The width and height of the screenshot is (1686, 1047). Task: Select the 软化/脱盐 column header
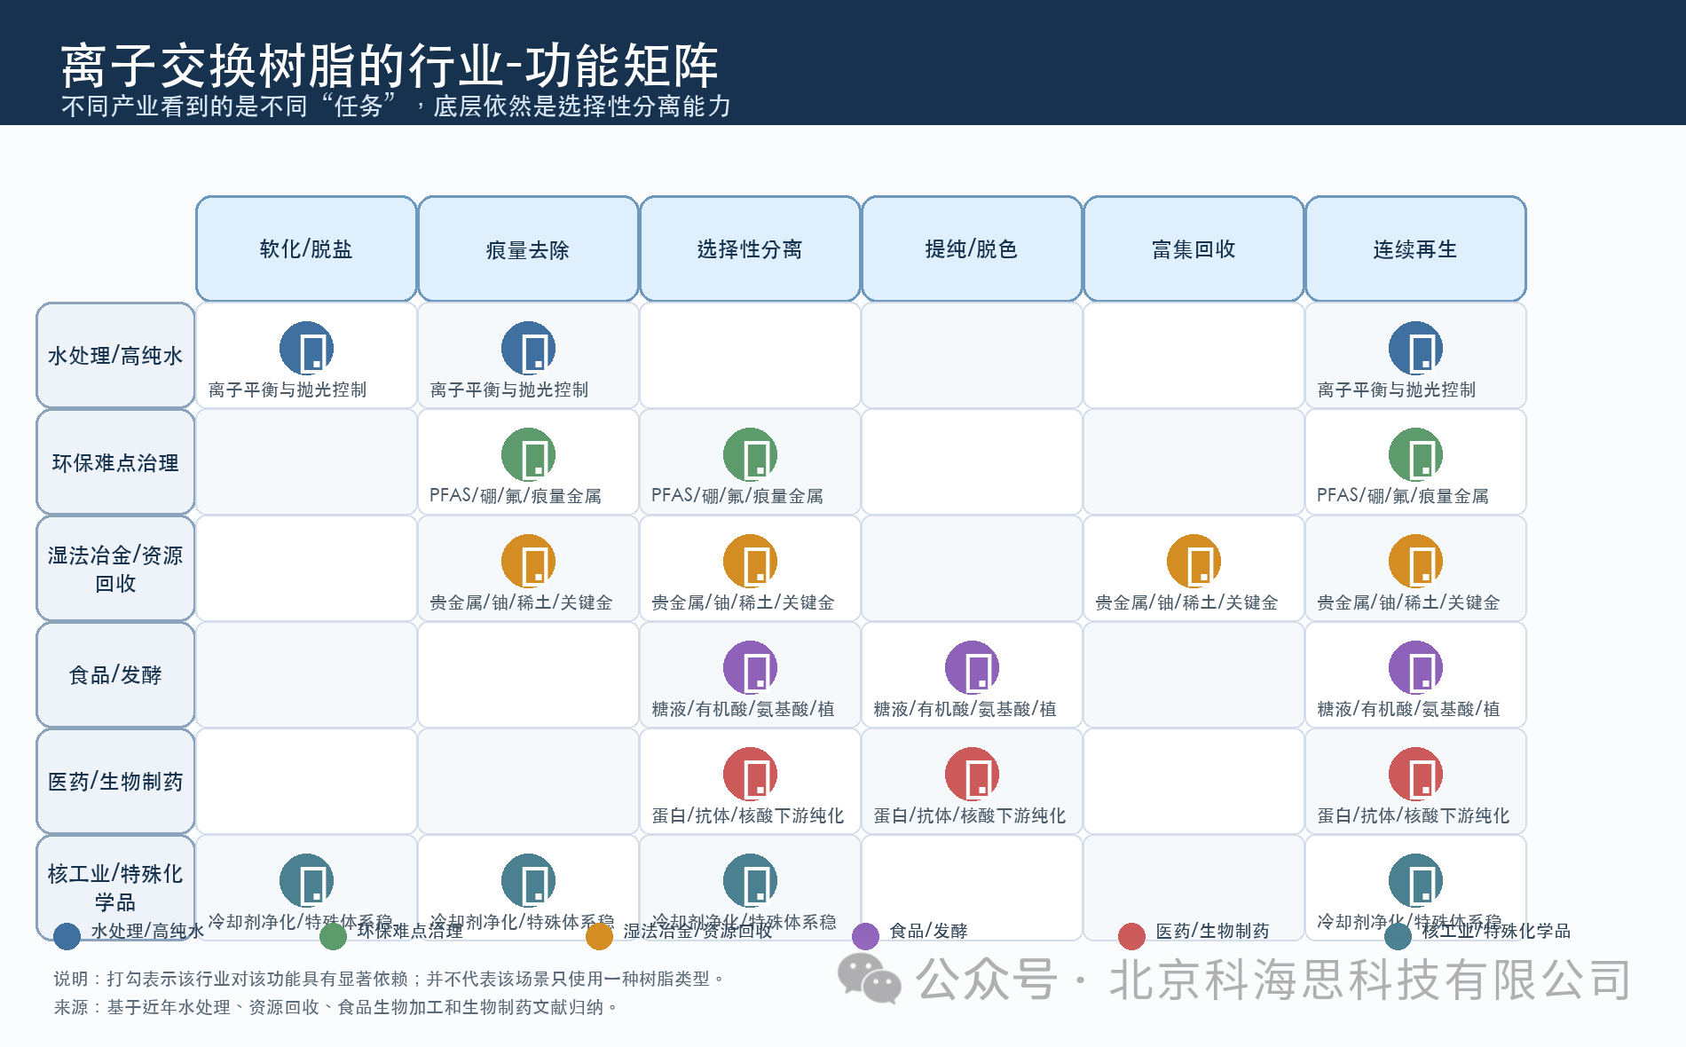[x=306, y=249]
